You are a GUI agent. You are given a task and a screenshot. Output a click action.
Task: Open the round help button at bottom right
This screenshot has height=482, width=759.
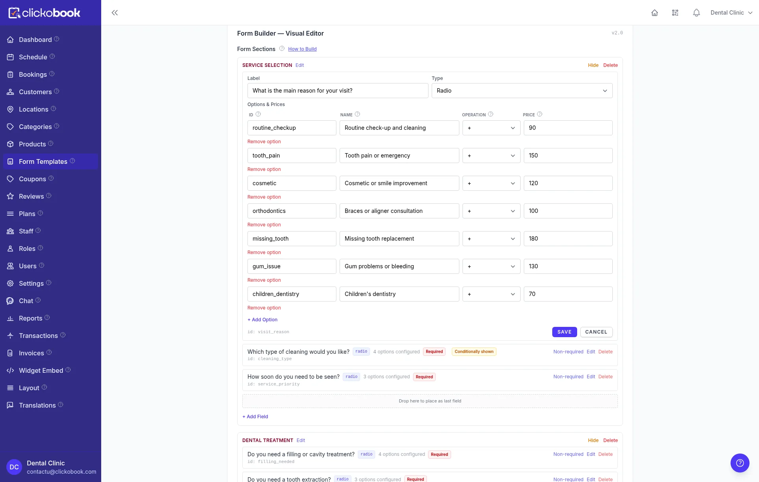(x=740, y=463)
